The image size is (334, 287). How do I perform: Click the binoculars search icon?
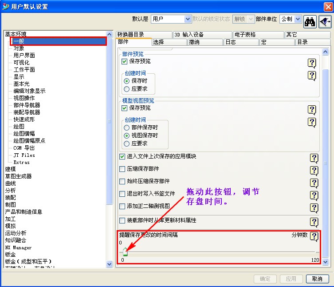pos(310,22)
